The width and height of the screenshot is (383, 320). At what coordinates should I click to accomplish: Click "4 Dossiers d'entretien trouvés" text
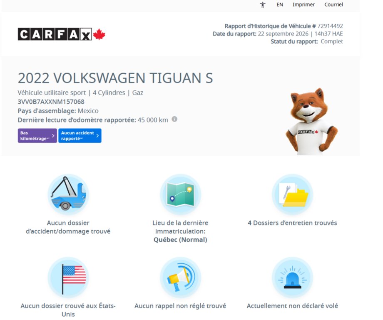click(292, 223)
